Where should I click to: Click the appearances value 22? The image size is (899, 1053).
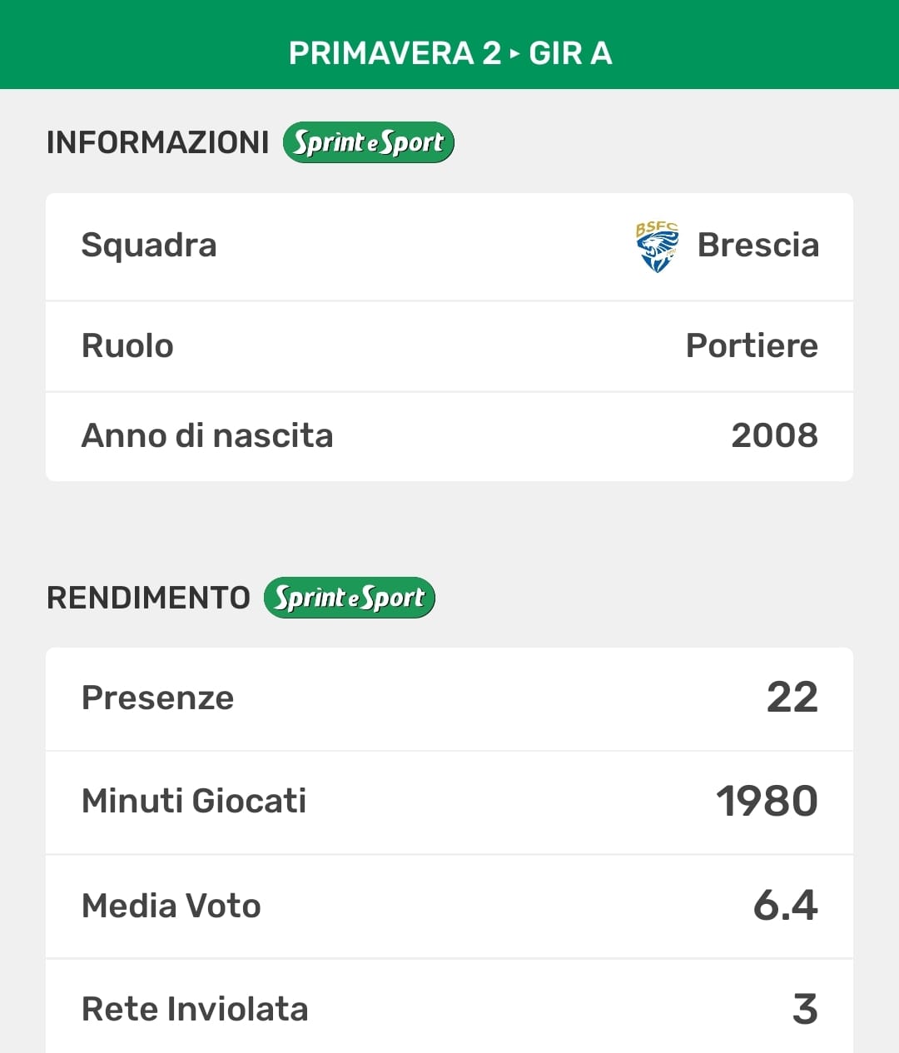point(792,698)
